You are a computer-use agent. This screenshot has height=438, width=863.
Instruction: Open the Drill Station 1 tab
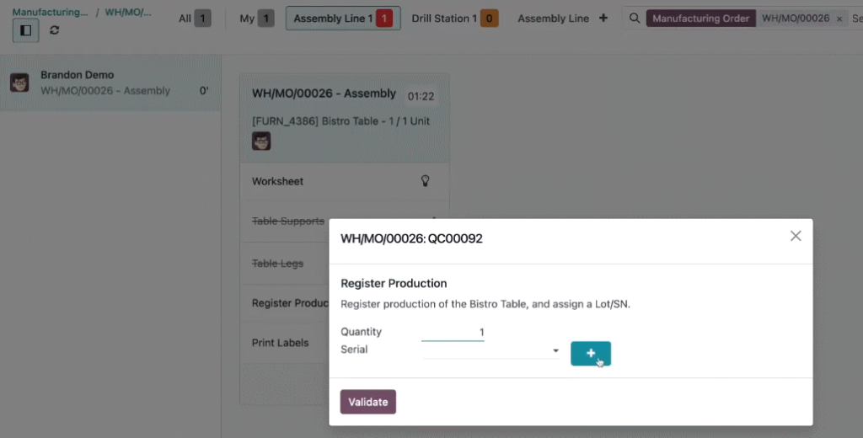pos(454,19)
